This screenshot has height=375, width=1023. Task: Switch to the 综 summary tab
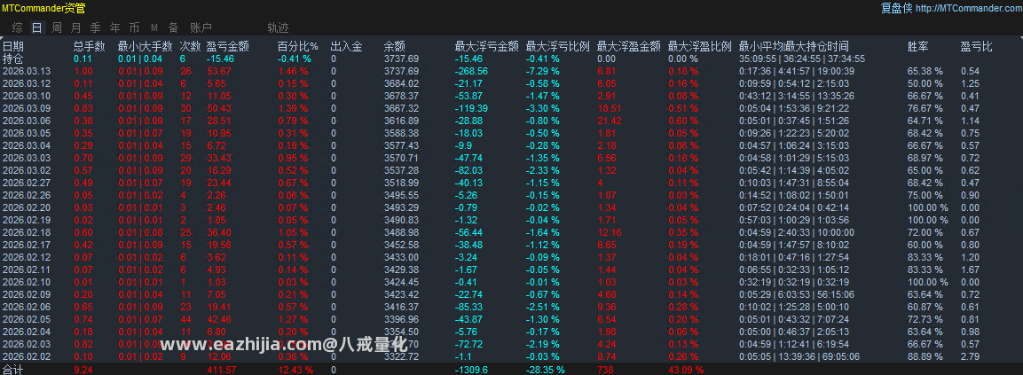click(18, 28)
